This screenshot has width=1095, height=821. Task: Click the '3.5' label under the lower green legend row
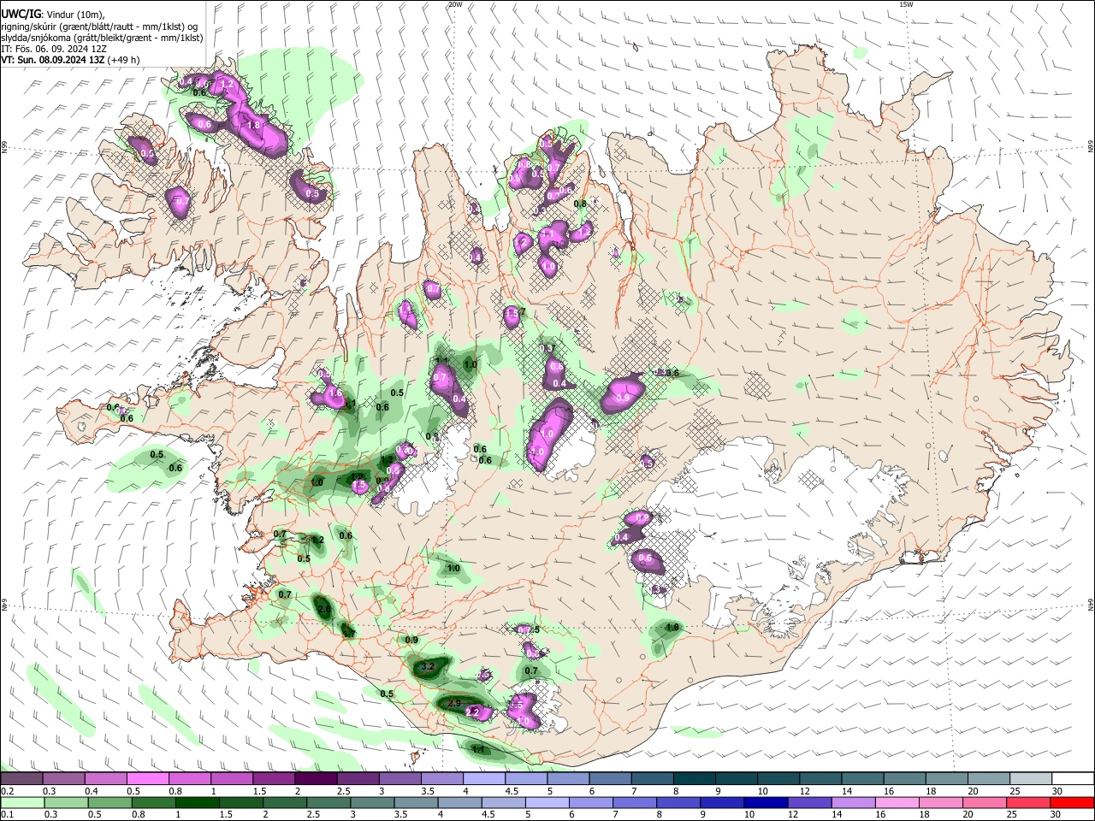point(400,814)
